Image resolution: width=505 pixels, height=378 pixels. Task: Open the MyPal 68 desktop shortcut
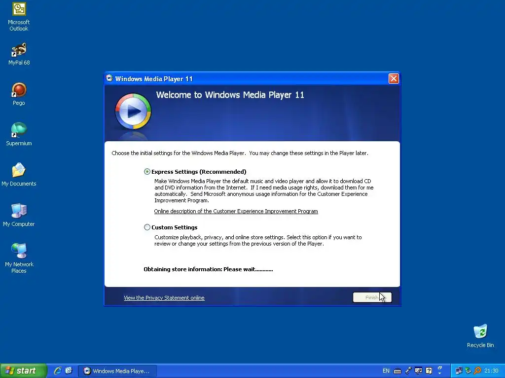coord(19,54)
